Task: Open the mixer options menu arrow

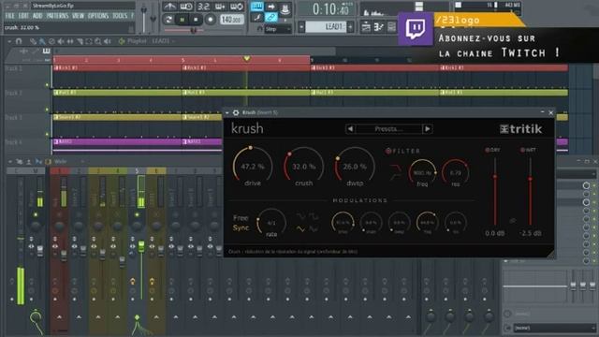Action: click(9, 162)
